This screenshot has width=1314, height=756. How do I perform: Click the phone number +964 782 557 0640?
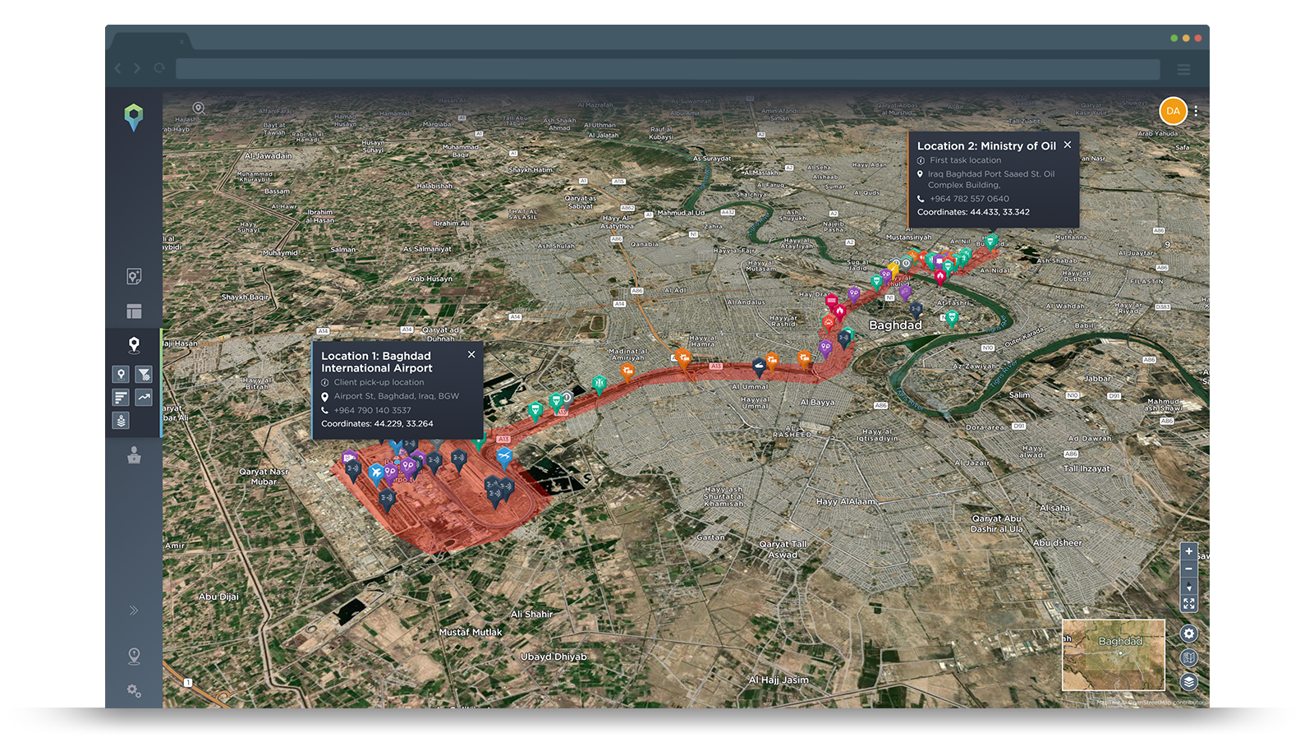coord(969,199)
